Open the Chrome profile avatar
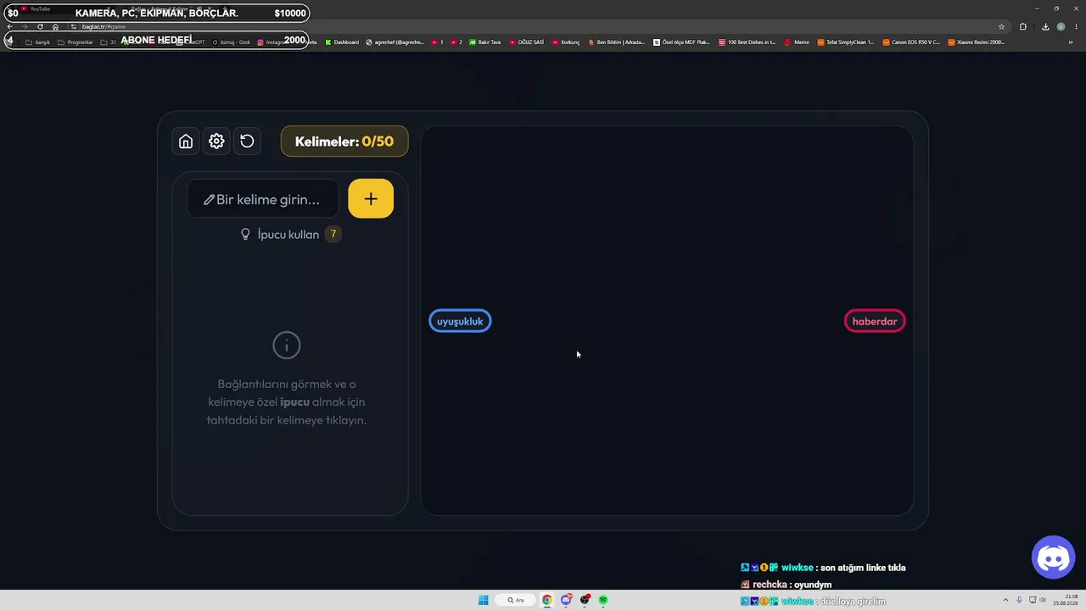Screen dimensions: 1086x610 click(x=1061, y=26)
